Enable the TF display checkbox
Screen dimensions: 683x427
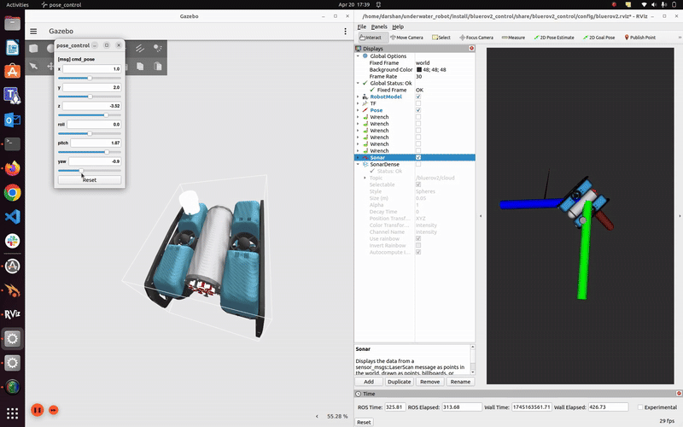pyautogui.click(x=417, y=103)
